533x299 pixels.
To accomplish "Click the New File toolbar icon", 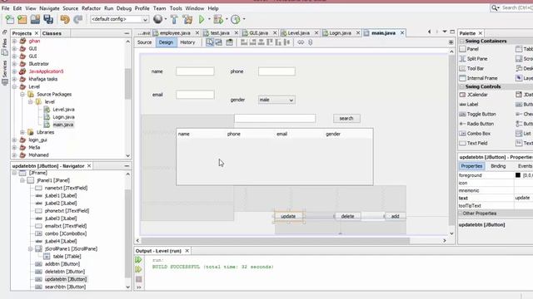I will (x=9, y=19).
